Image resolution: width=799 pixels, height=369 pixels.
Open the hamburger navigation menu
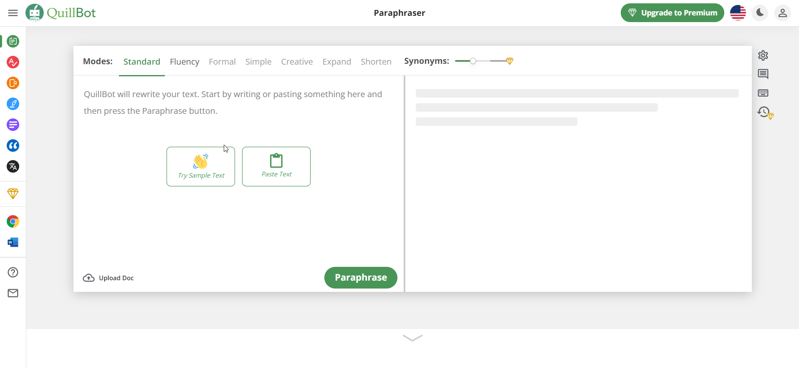13,13
